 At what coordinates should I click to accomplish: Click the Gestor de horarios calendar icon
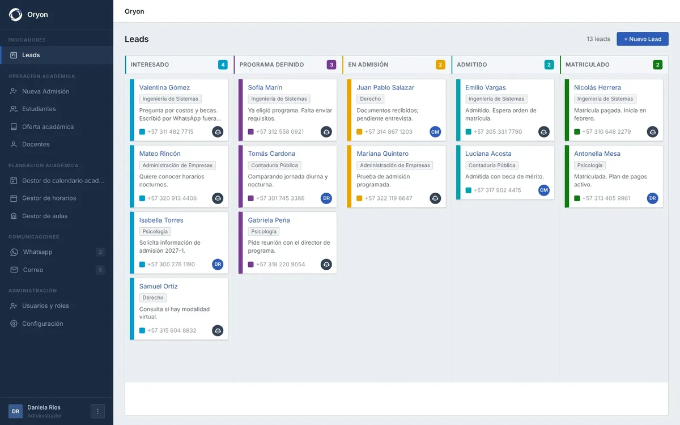click(14, 198)
